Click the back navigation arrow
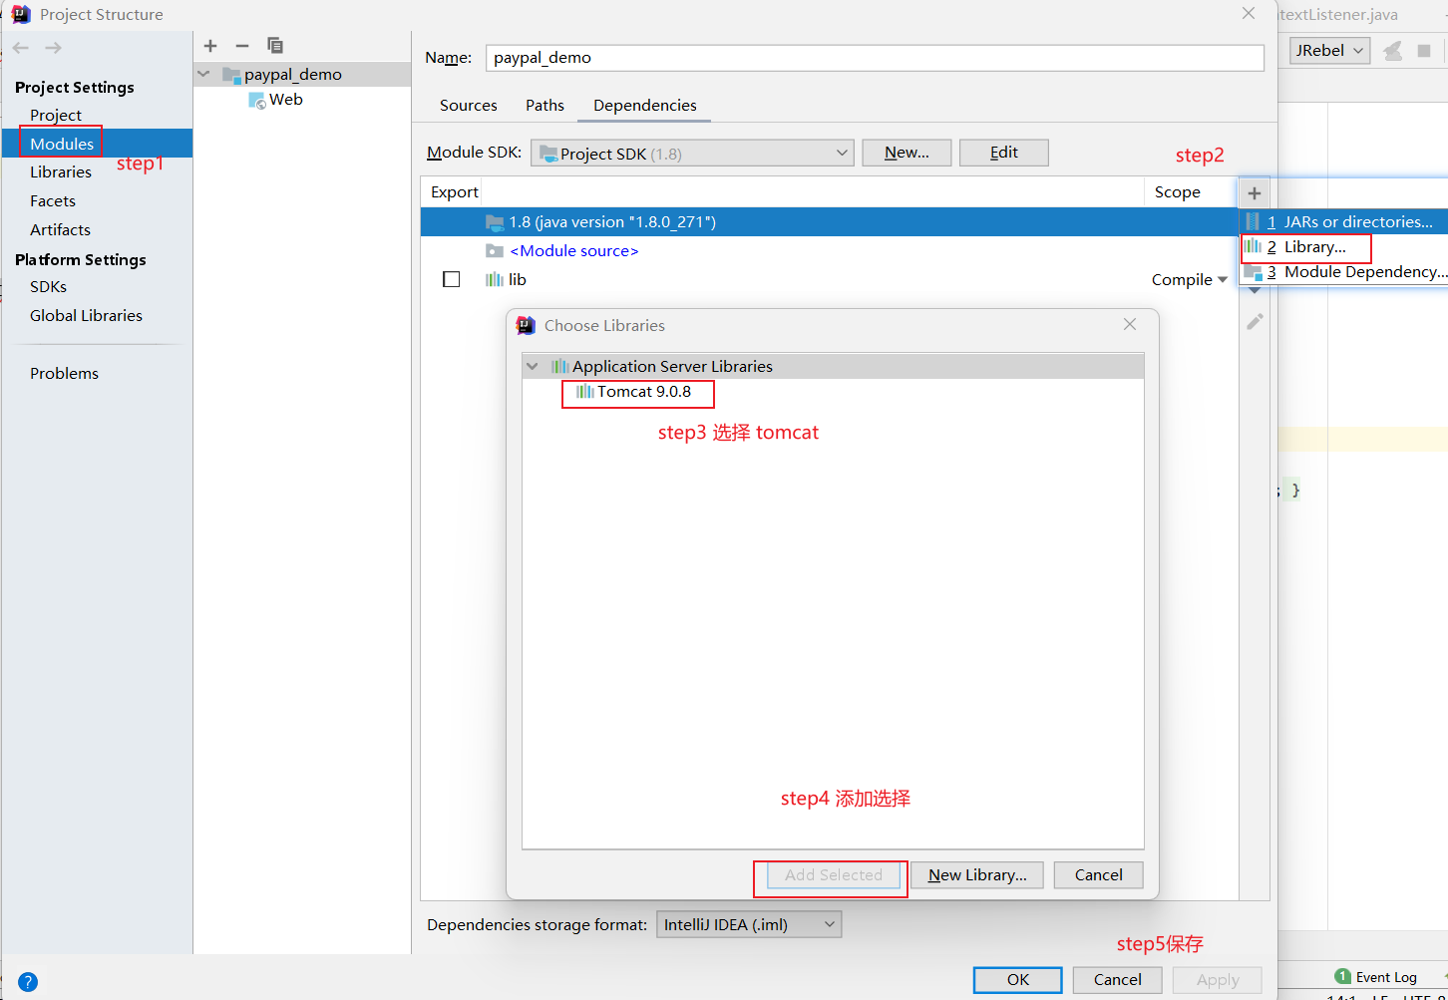This screenshot has height=1000, width=1448. (x=21, y=48)
